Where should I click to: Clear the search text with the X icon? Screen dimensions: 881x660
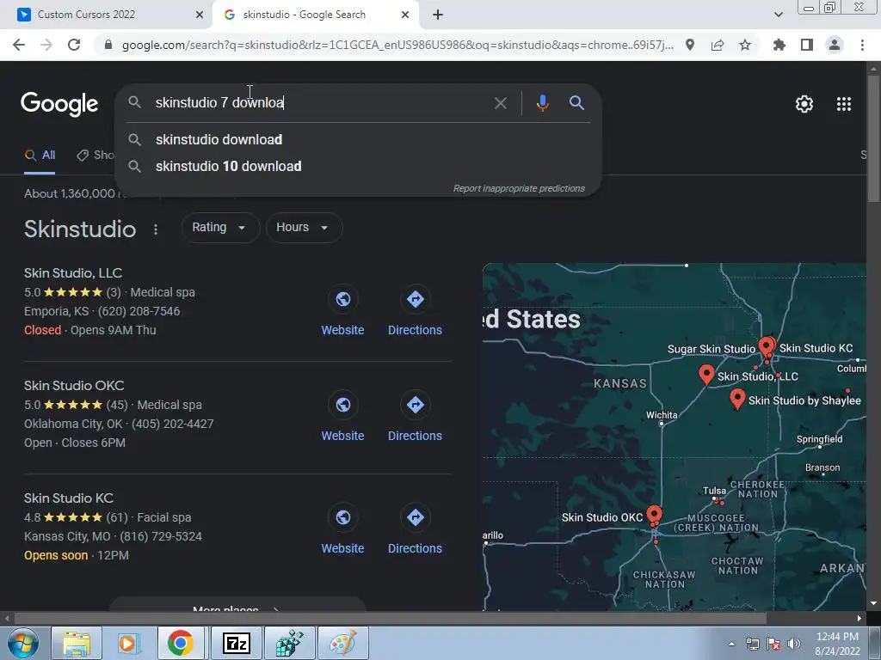pyautogui.click(x=500, y=103)
